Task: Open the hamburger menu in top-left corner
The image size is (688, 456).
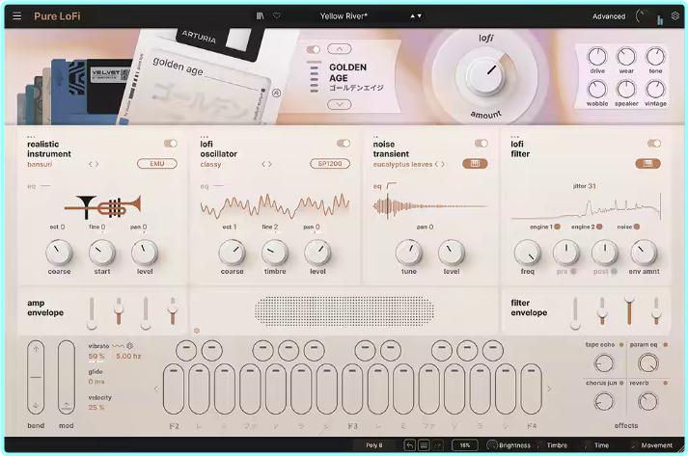Action: pyautogui.click(x=18, y=16)
